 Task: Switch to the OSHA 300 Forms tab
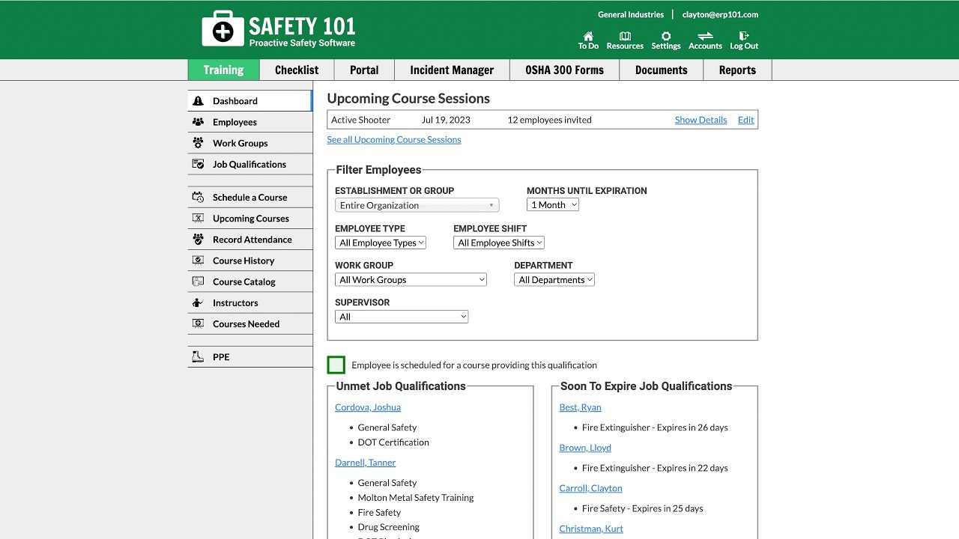pyautogui.click(x=564, y=70)
